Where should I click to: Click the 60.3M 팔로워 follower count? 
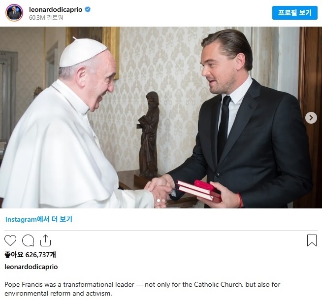(46, 18)
